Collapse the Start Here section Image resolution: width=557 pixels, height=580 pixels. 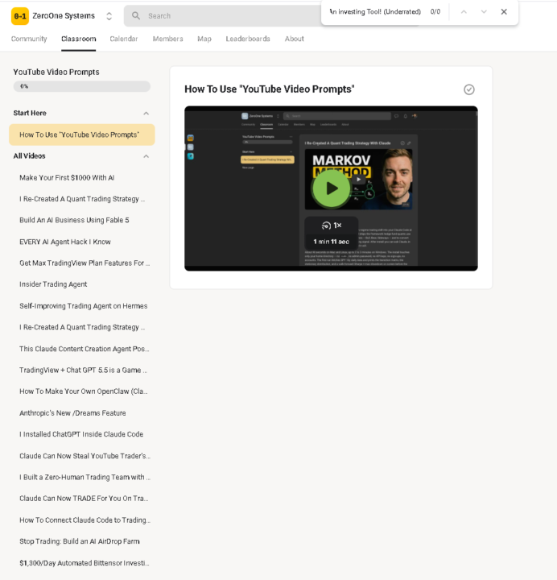coord(146,114)
